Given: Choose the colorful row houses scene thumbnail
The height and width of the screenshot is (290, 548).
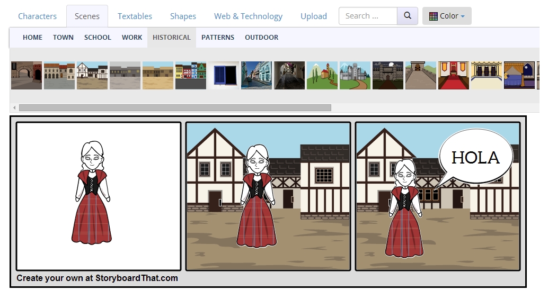Looking at the screenshot, I should 191,75.
